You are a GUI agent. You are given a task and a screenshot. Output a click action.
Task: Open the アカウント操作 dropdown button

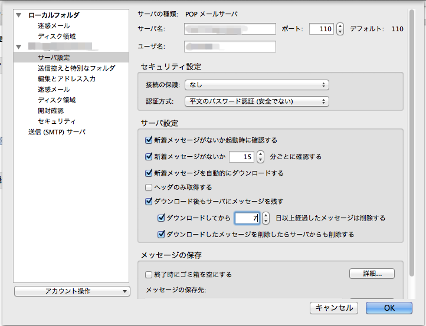tap(71, 291)
